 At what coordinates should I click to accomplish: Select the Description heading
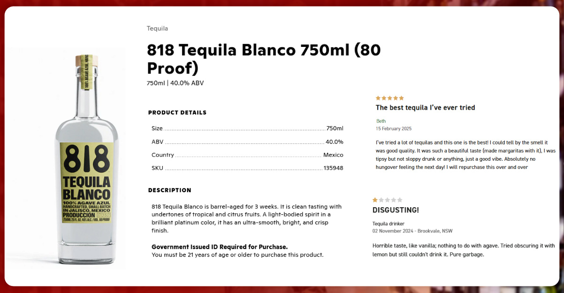coord(170,190)
